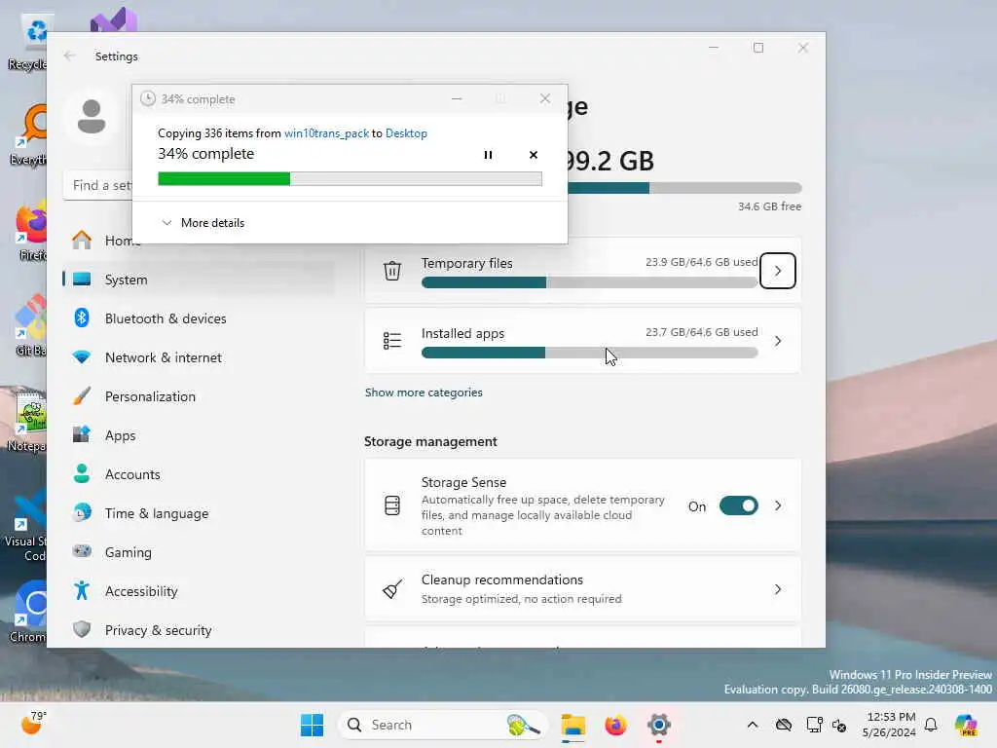The height and width of the screenshot is (748, 997).
Task: Click the 34.6 GB free text
Action: (x=769, y=206)
